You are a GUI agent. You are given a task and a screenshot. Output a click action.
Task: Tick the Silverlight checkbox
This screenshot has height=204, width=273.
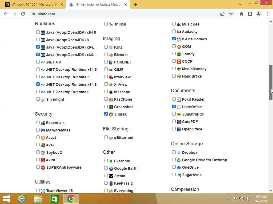pos(38,99)
